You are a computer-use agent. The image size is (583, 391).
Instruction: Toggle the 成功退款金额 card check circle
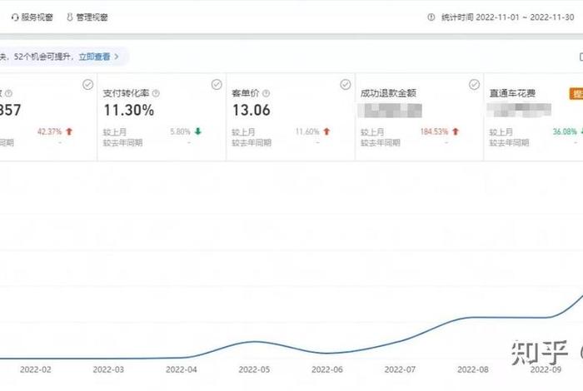pos(474,85)
